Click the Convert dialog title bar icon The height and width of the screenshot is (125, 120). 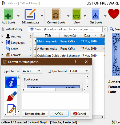(5, 62)
